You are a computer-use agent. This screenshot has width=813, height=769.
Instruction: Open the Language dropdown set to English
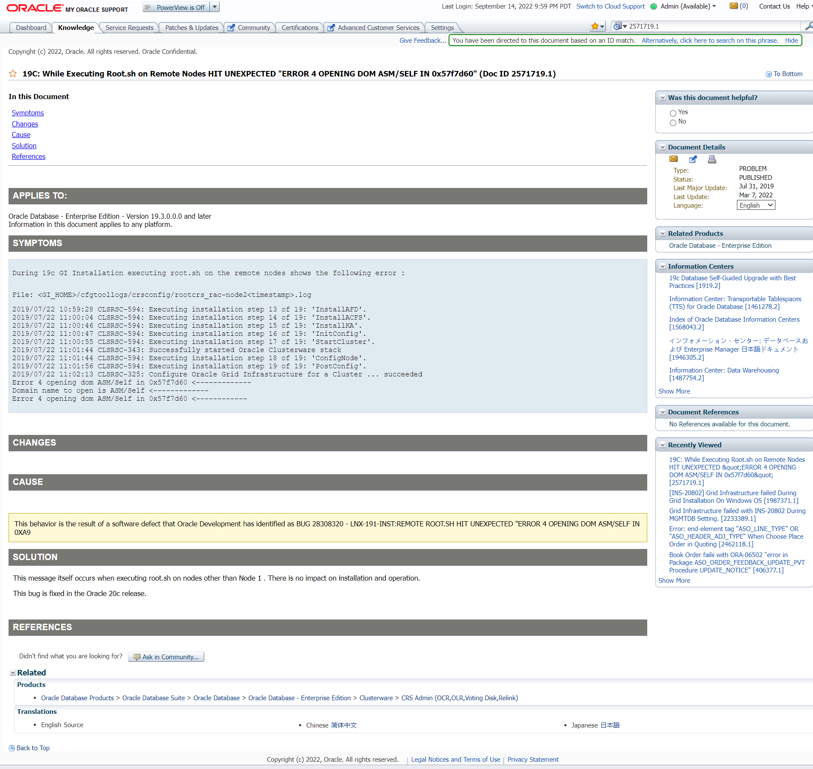coord(756,205)
